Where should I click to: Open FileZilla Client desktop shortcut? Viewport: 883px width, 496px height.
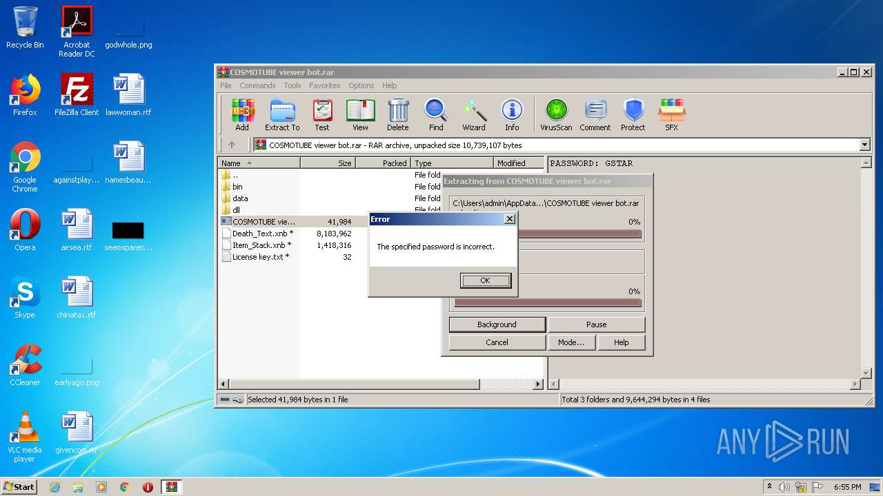[77, 95]
